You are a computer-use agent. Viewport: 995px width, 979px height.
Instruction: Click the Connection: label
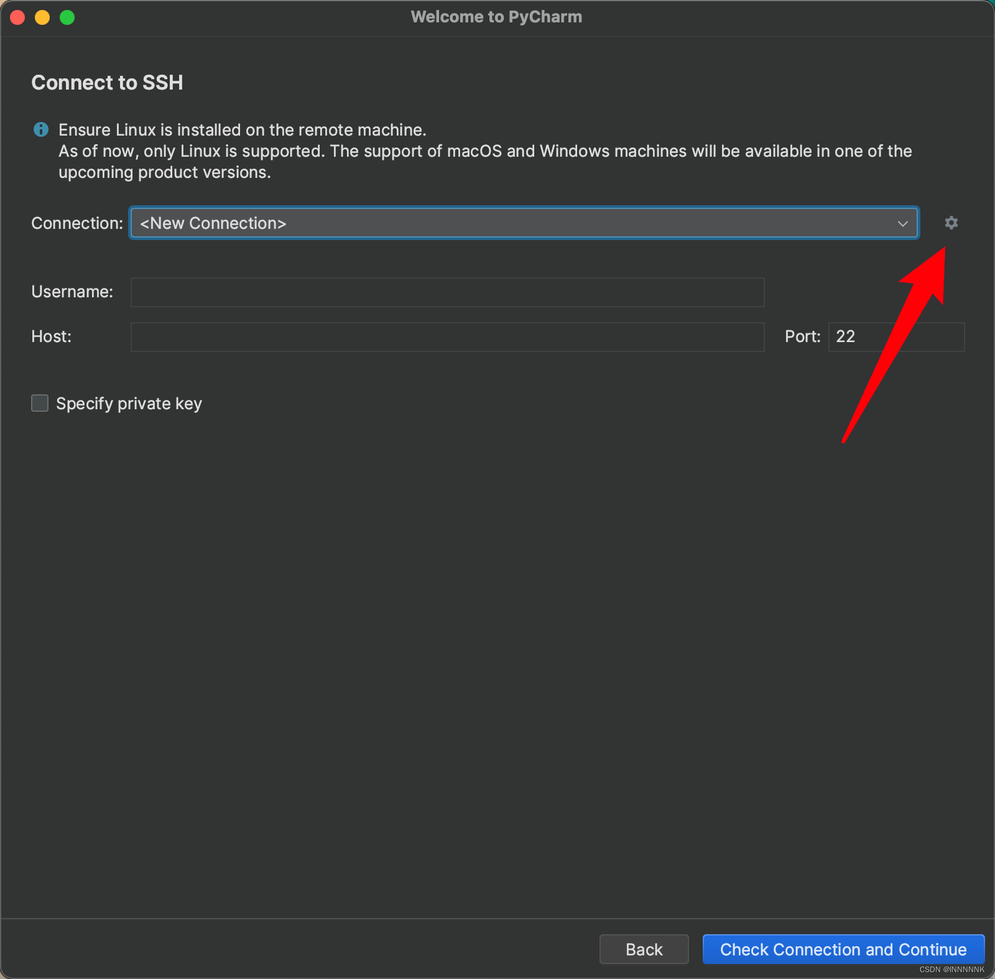click(77, 223)
